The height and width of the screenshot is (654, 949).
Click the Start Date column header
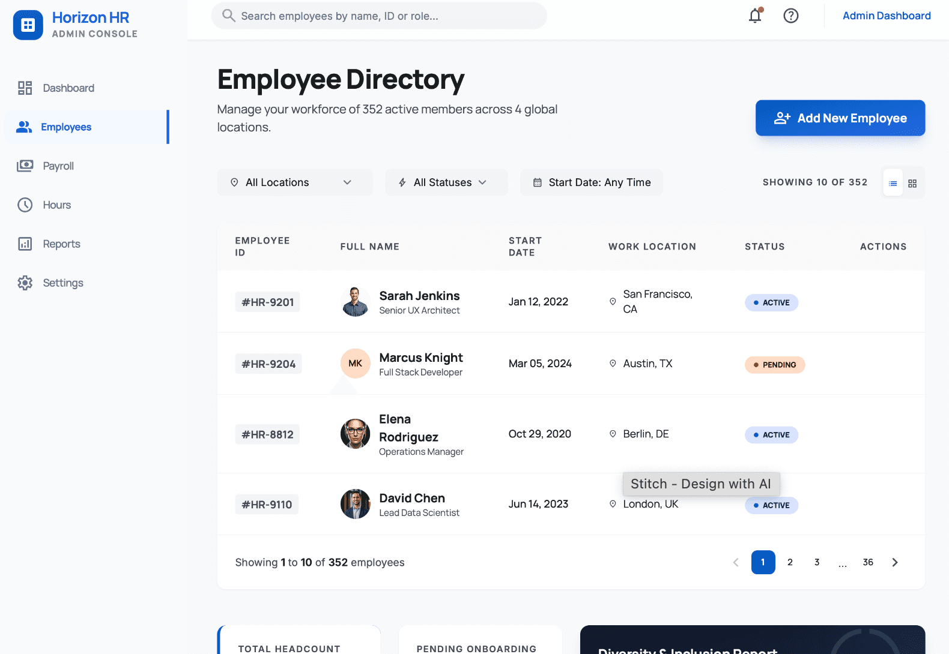(526, 247)
